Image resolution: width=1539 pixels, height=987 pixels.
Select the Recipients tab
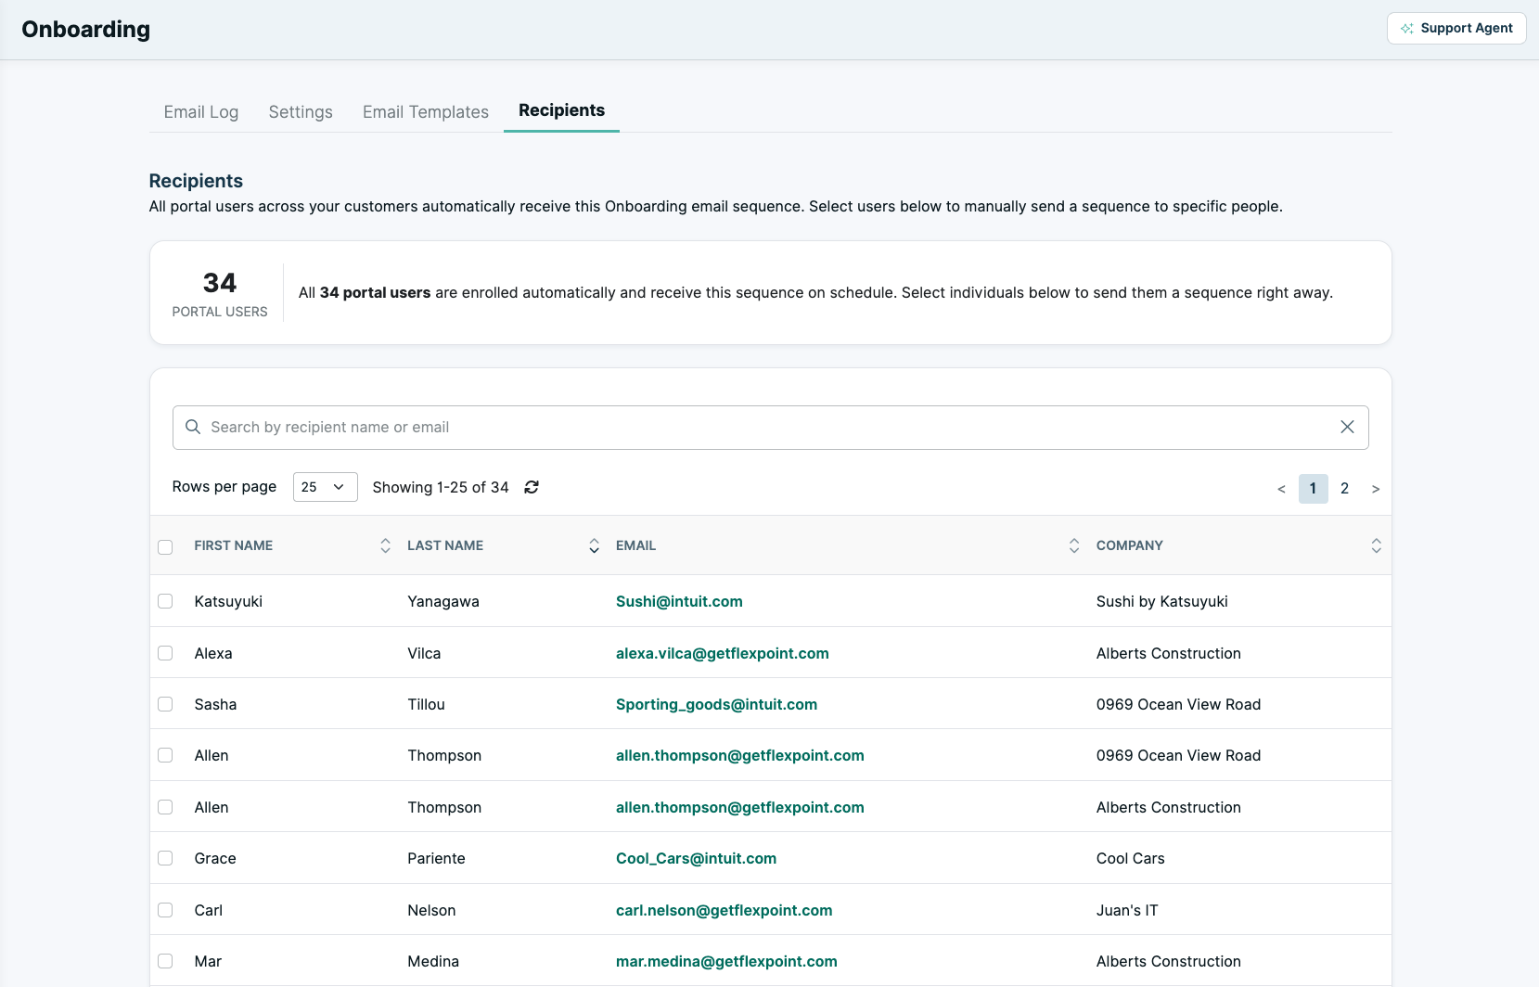[561, 110]
